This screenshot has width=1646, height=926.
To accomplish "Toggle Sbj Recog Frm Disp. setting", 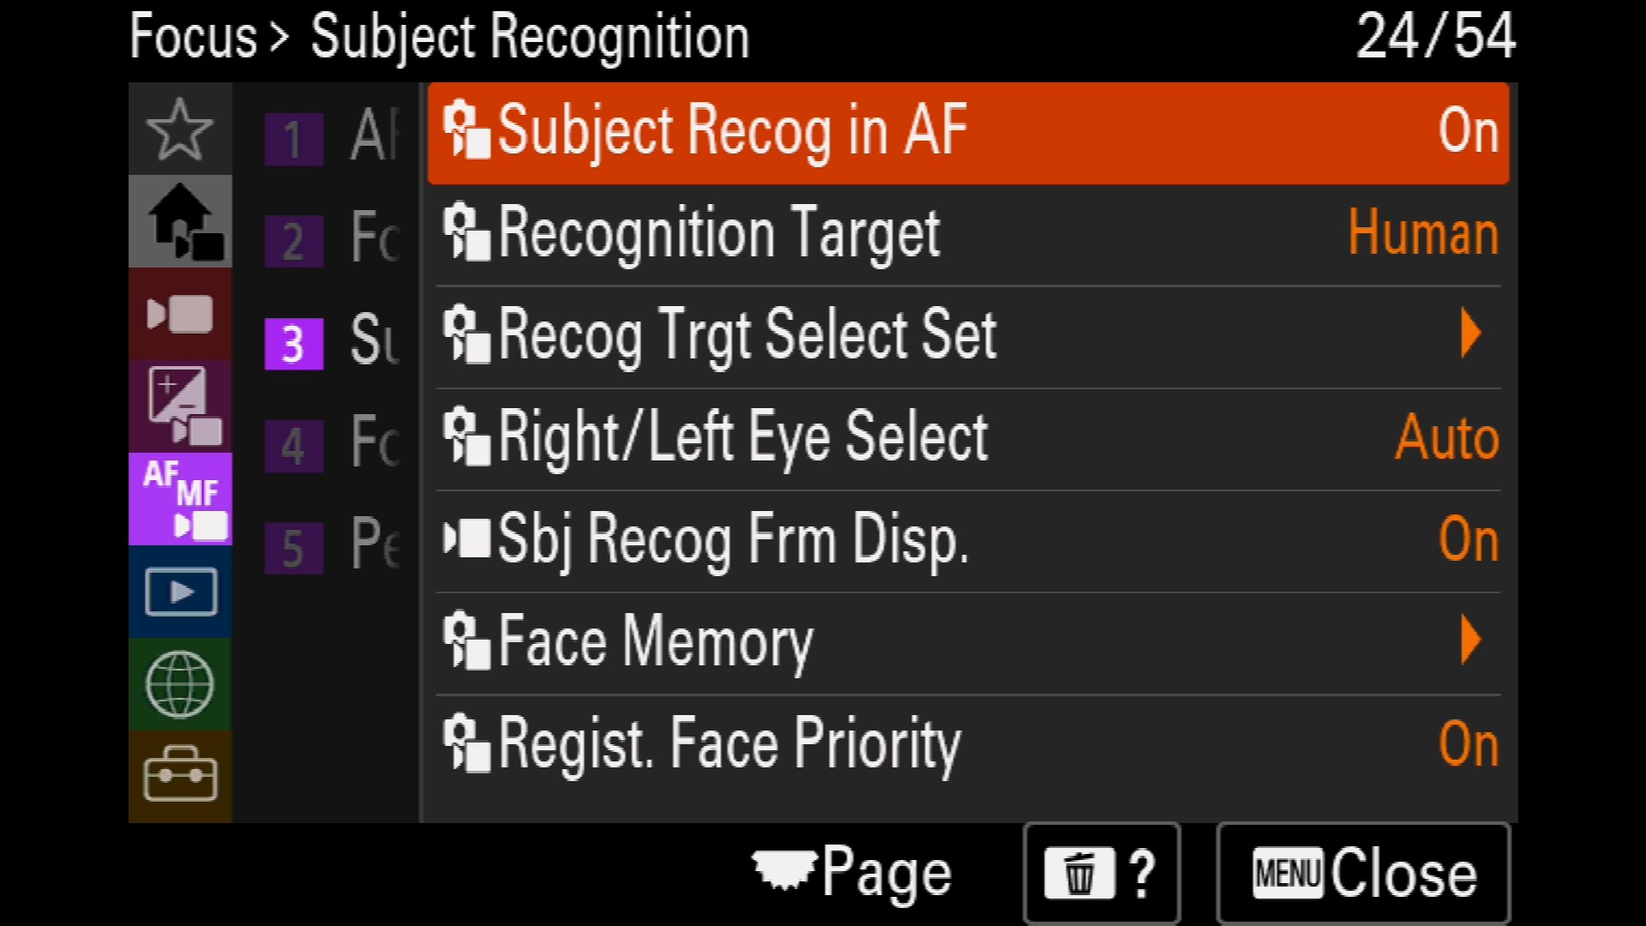I will pos(967,541).
